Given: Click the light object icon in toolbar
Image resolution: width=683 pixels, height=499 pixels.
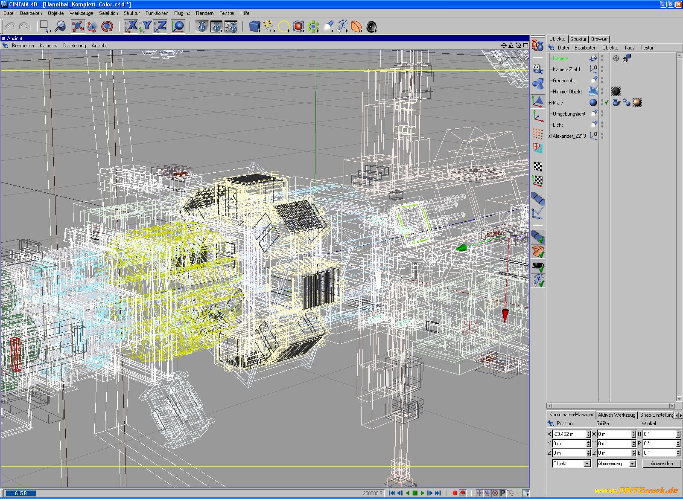Looking at the screenshot, I should point(328,26).
